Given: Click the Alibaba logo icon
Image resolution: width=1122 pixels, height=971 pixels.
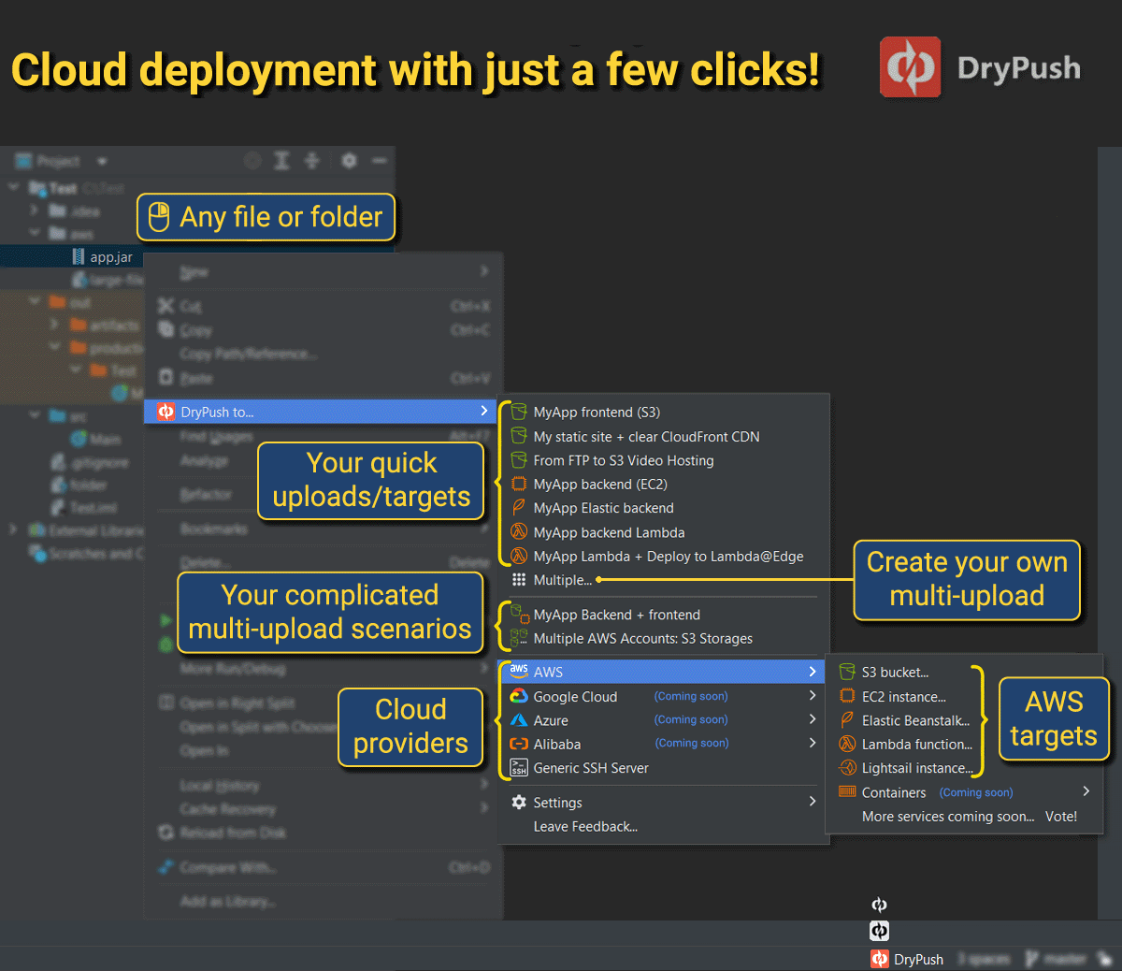Looking at the screenshot, I should [519, 745].
